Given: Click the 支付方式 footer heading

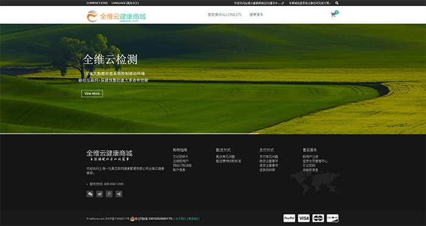Looking at the screenshot, I should tap(267, 150).
